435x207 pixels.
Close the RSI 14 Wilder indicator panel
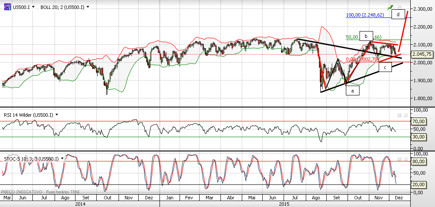pos(405,115)
